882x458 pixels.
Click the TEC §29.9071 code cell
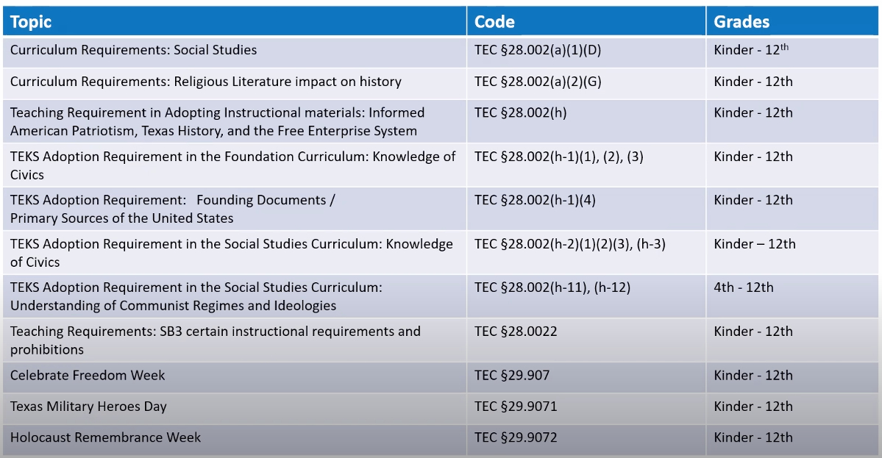[516, 407]
